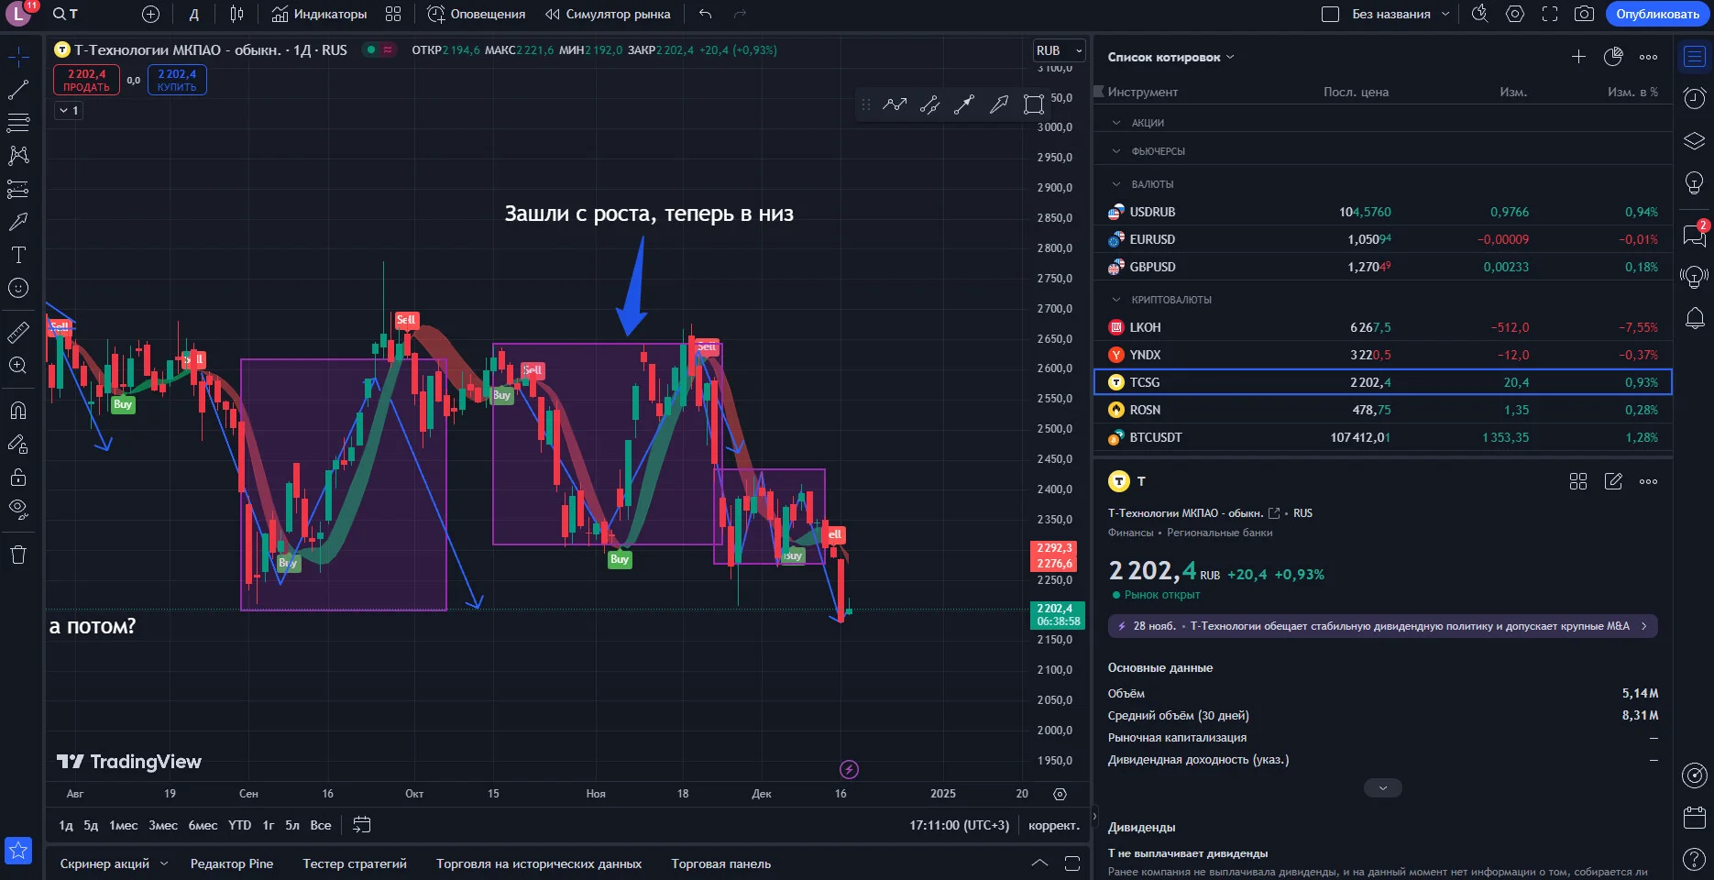Toggle magnet mode for drawings

point(18,410)
